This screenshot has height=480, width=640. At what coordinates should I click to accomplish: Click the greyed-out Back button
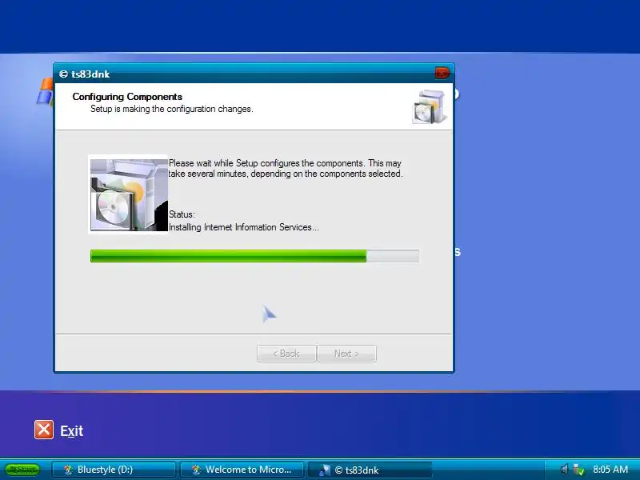point(286,354)
